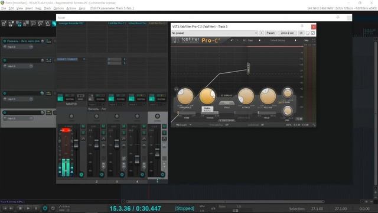Open the View menu

19,8
